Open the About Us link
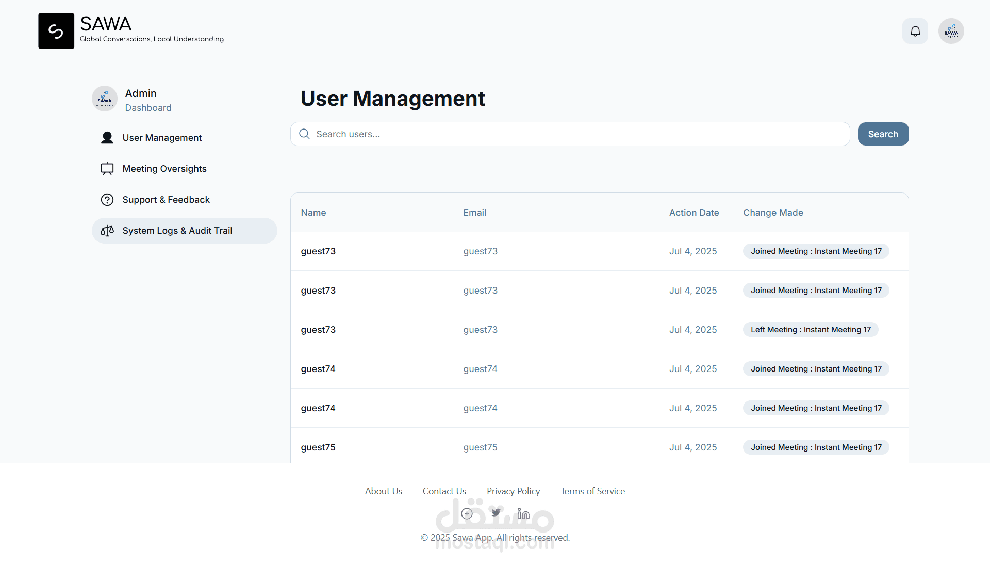 pyautogui.click(x=383, y=491)
